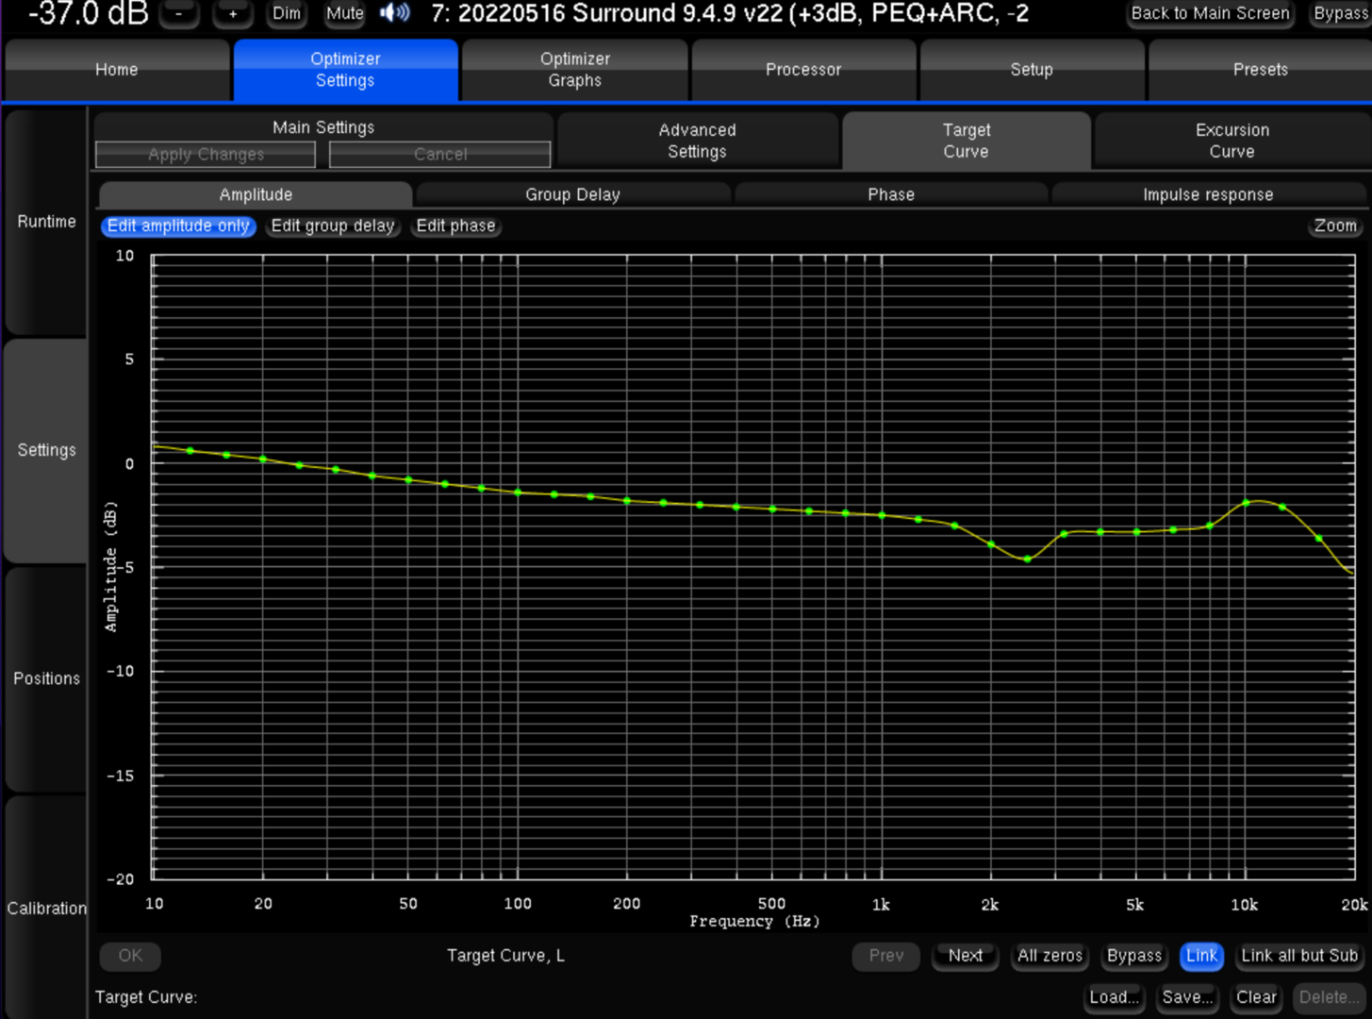Open the Optimizer Graphs tab
The width and height of the screenshot is (1372, 1019).
pos(574,70)
